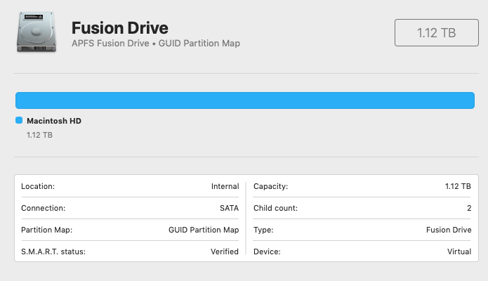Select the 1.12 TB Capacity value in table
The width and height of the screenshot is (488, 281).
click(458, 186)
